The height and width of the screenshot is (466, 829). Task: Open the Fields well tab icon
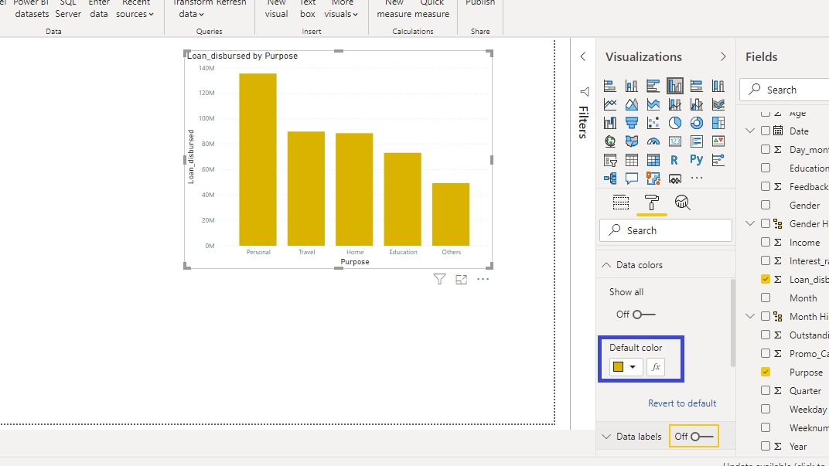621,202
